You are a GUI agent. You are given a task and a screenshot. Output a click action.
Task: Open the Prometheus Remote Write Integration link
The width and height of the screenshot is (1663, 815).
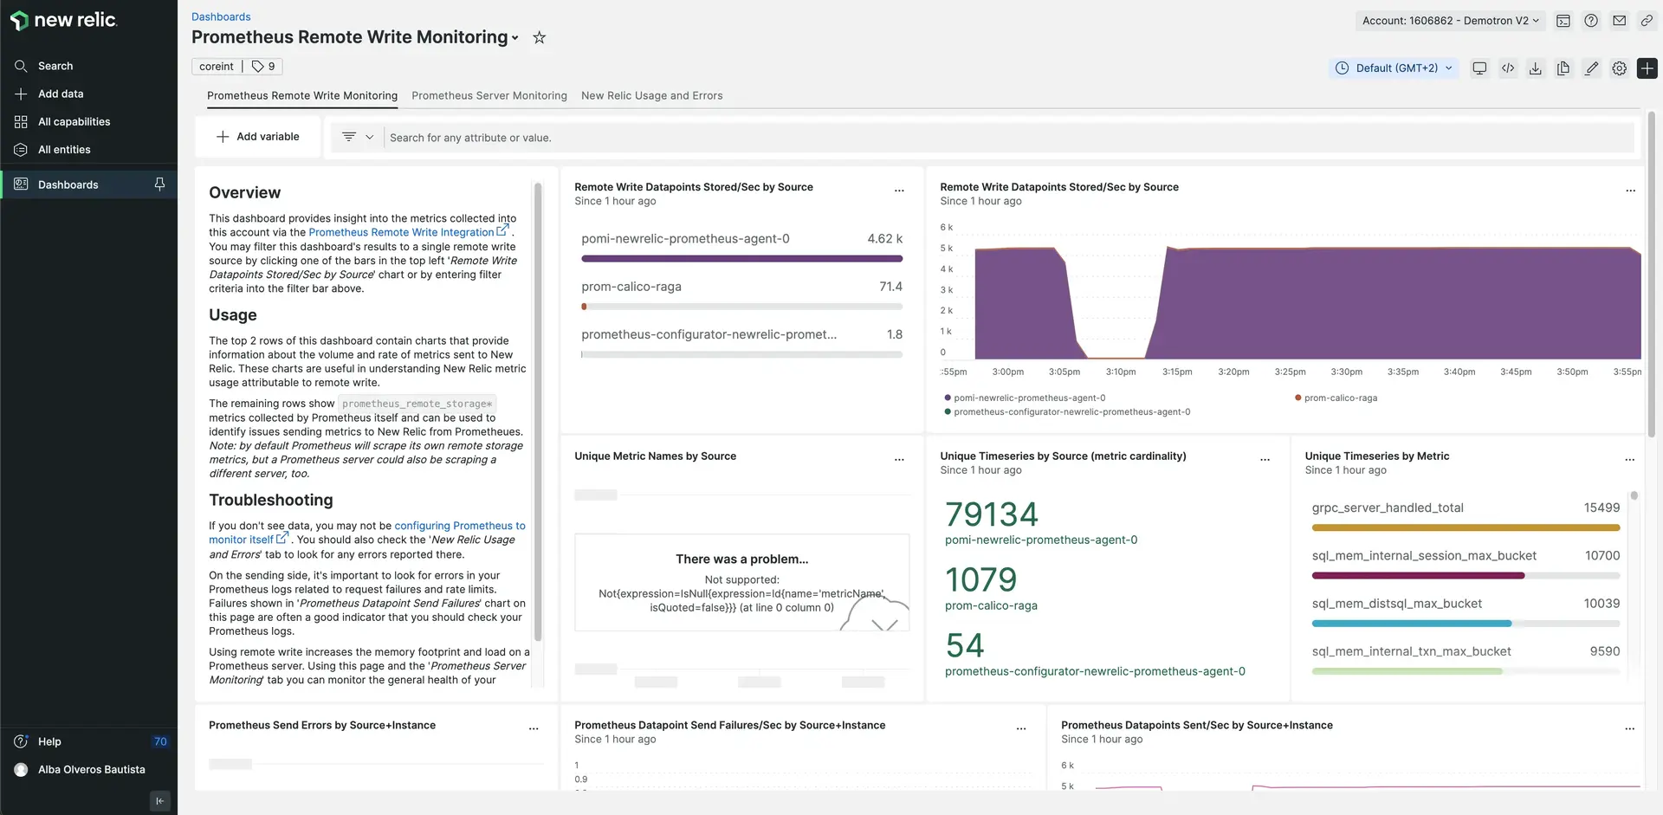402,232
